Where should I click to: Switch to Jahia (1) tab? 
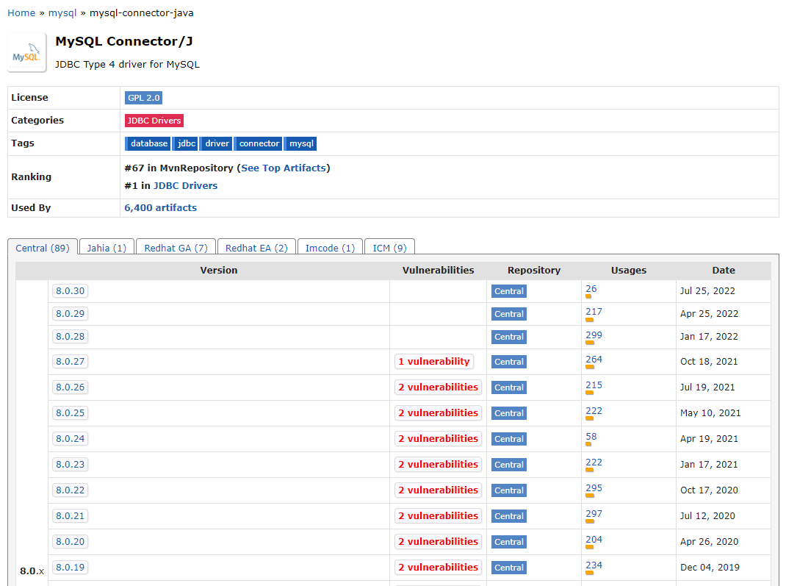[107, 248]
